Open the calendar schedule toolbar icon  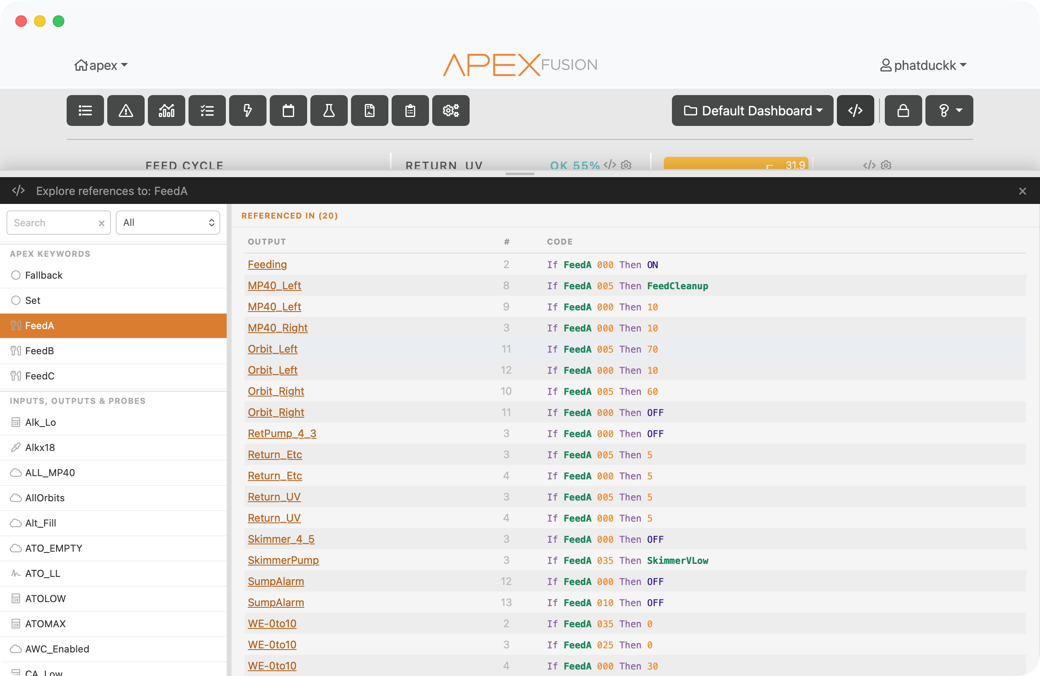click(288, 110)
